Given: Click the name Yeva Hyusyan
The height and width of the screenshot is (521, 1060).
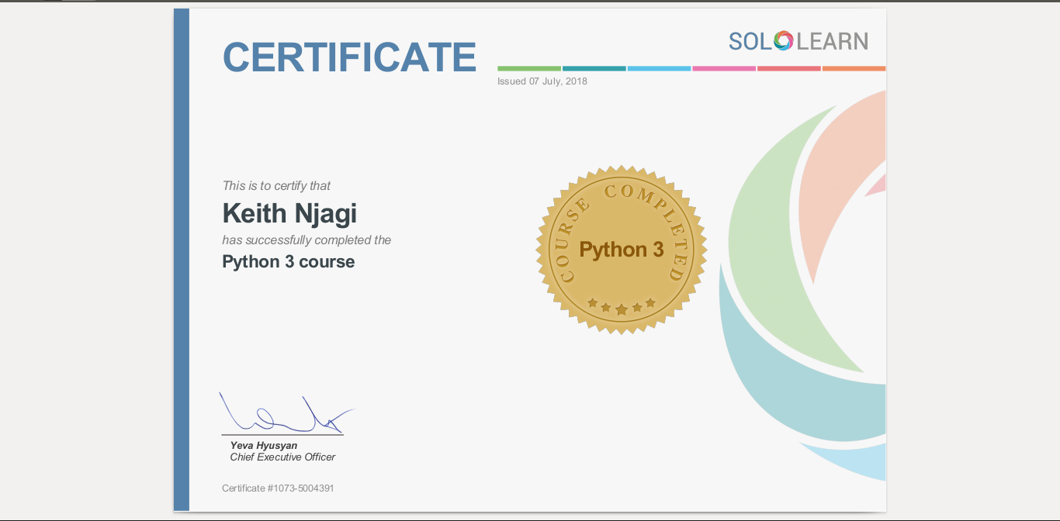Looking at the screenshot, I should (264, 446).
